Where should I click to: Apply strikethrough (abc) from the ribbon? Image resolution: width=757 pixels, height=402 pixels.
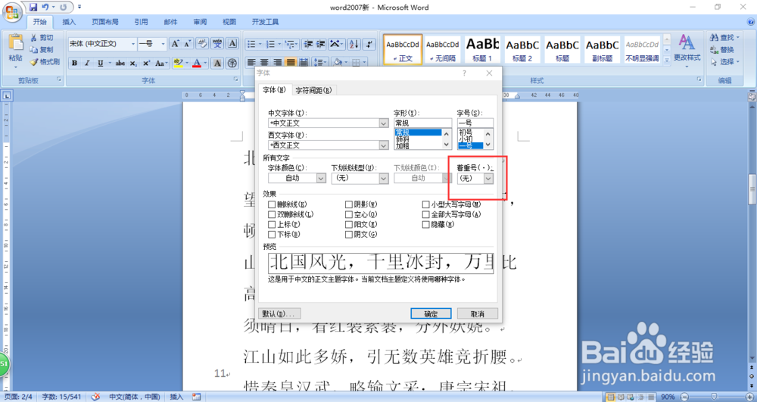tap(120, 64)
